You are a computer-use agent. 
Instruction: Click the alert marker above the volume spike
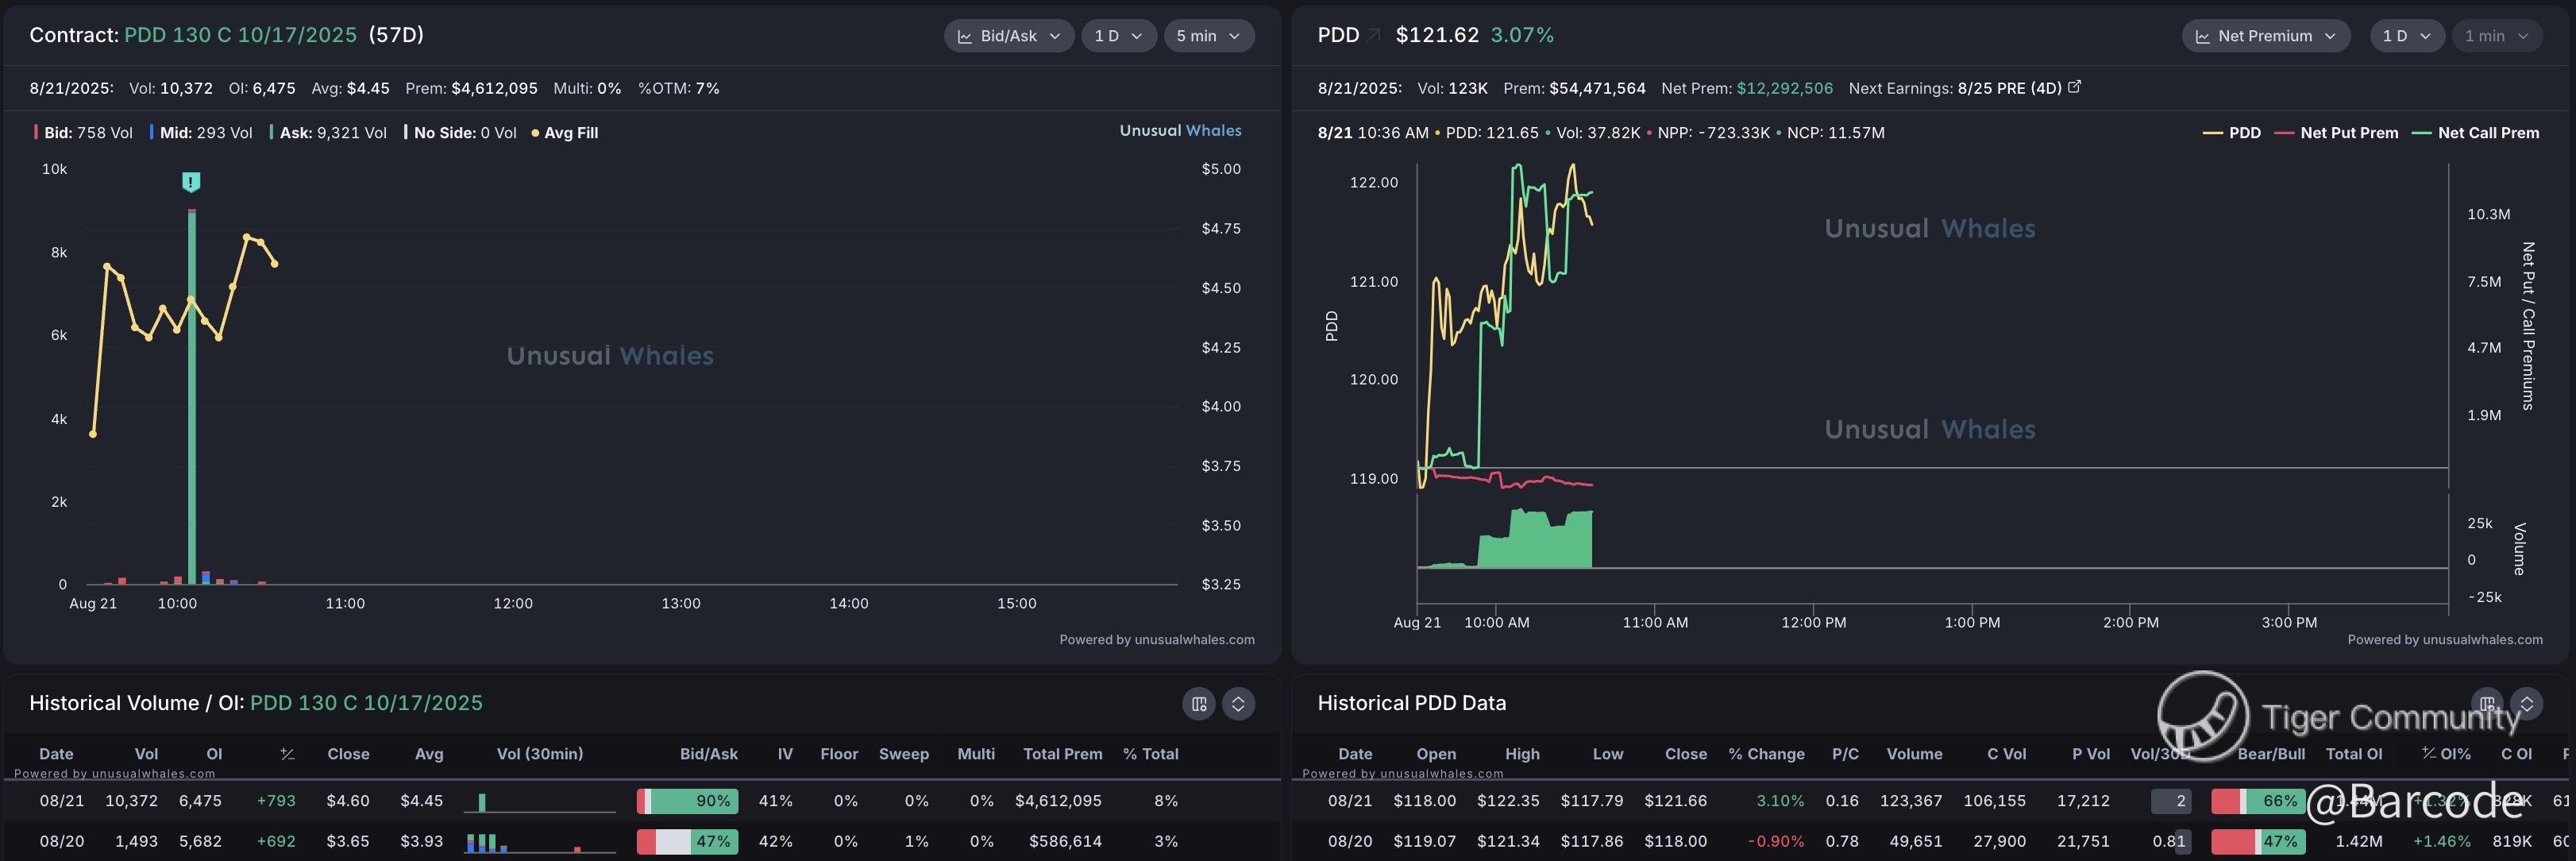(191, 182)
